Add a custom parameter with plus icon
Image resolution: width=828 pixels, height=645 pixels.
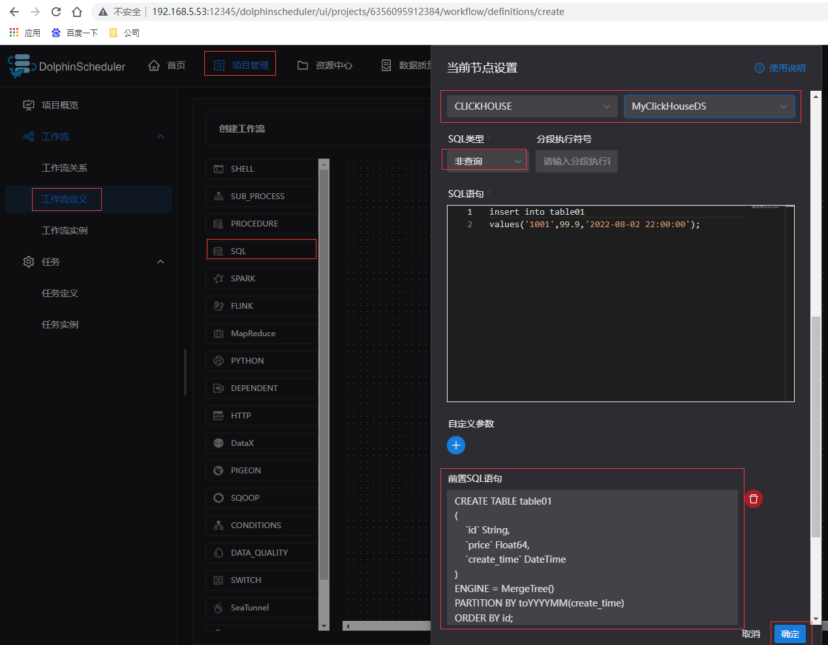456,445
